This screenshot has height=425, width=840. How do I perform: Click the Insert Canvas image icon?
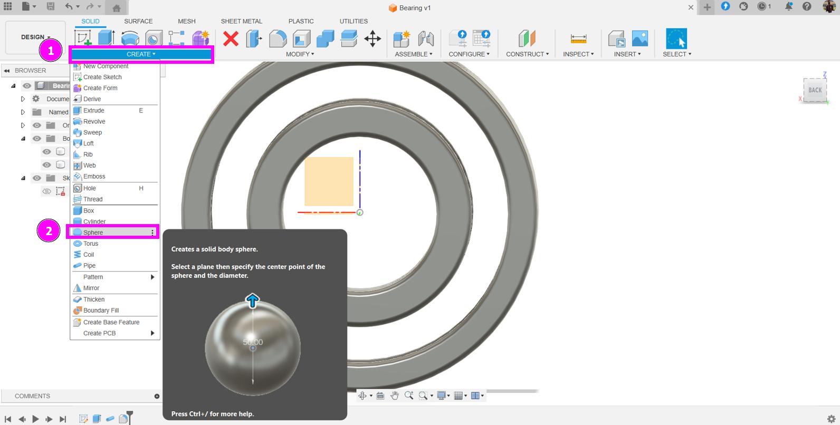[639, 38]
